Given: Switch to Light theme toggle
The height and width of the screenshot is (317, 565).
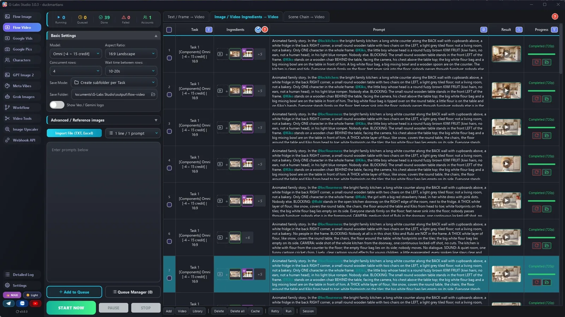Looking at the screenshot, I should (x=32, y=295).
